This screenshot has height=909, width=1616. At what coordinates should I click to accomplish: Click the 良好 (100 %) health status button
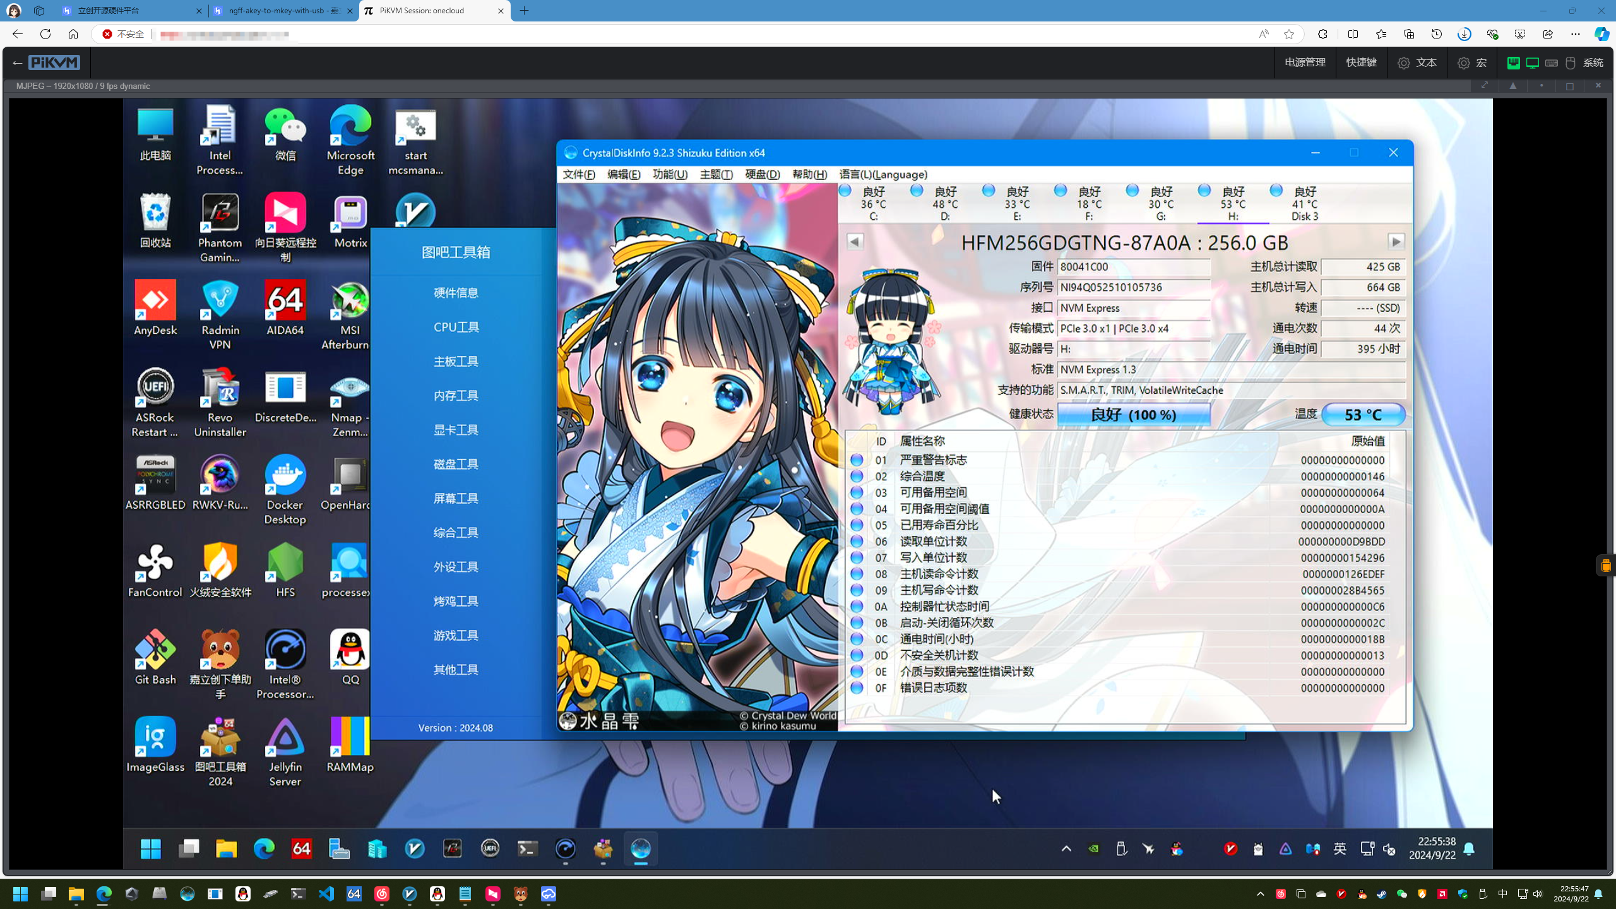pos(1134,414)
